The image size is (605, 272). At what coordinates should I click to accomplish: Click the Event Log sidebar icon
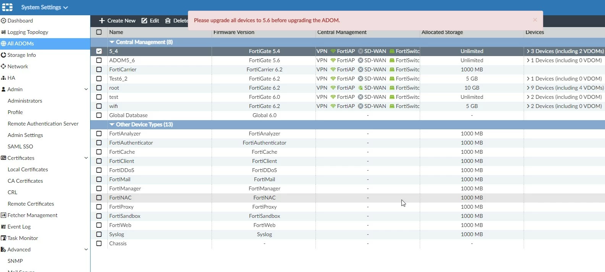[x=3, y=227]
